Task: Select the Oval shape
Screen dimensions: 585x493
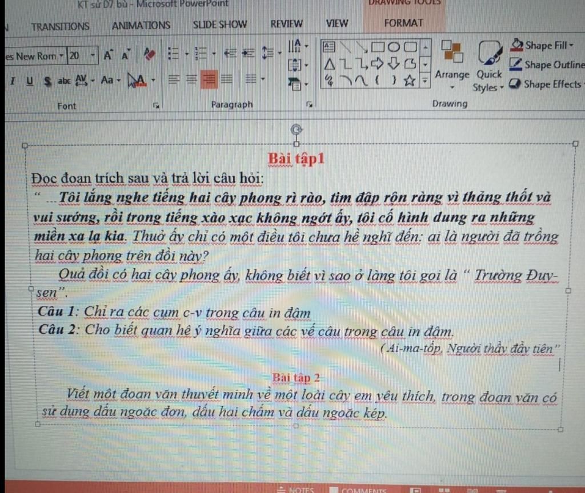Action: click(x=394, y=47)
